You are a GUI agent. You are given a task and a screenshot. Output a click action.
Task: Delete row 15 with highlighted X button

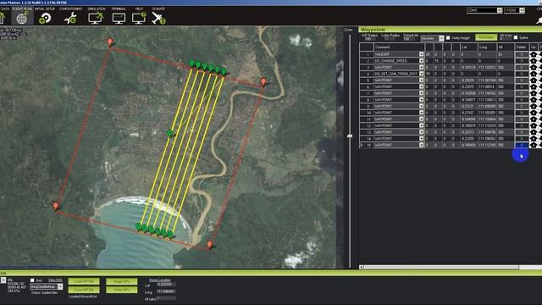(x=522, y=145)
